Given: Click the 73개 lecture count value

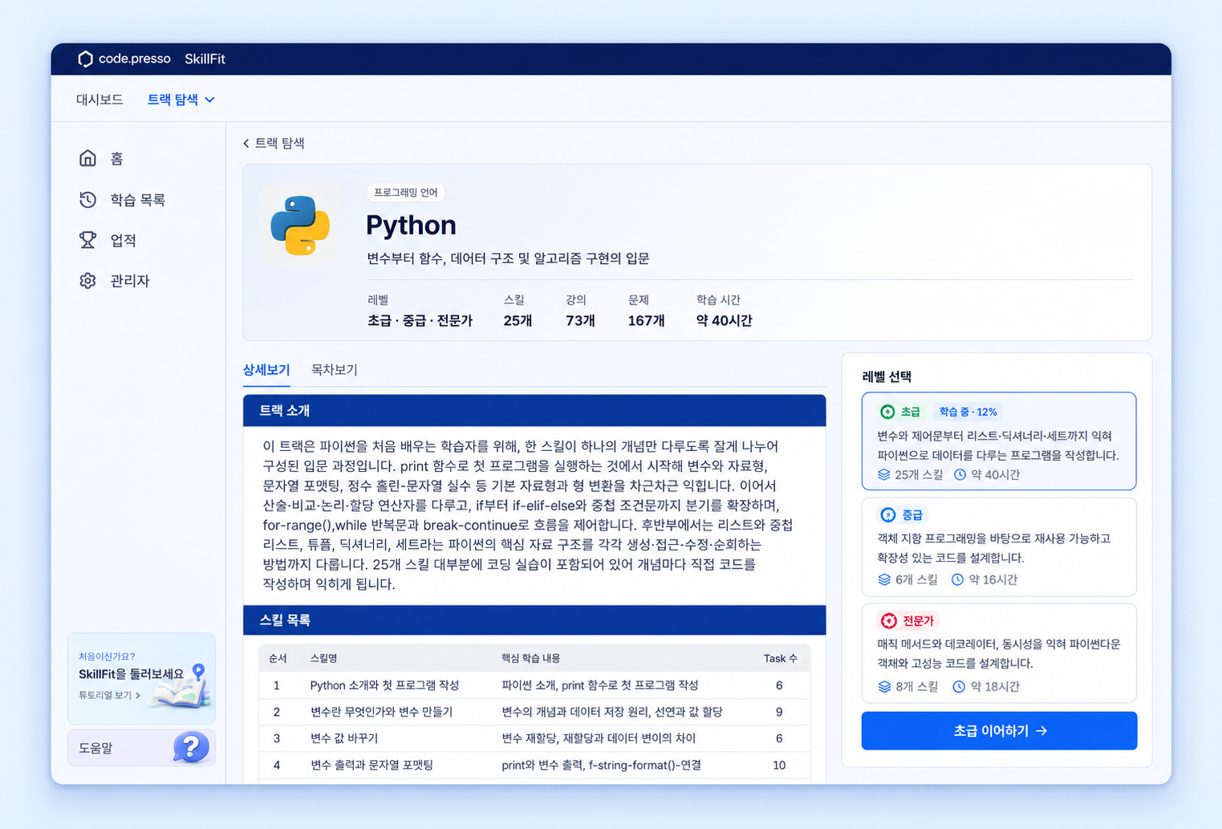Looking at the screenshot, I should [x=580, y=320].
